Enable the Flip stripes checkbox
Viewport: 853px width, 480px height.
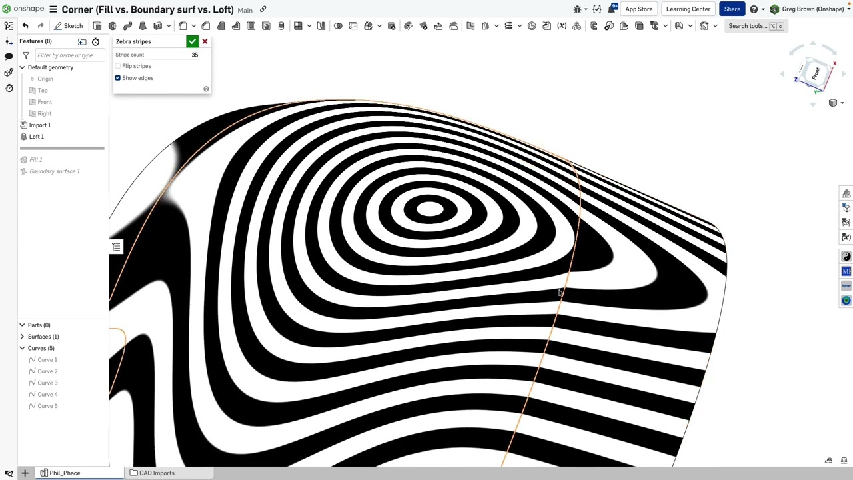[x=118, y=66]
